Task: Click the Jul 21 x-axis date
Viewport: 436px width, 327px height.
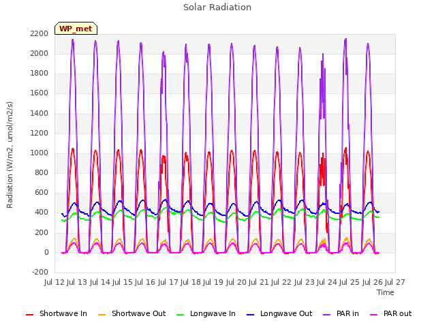Action: (x=259, y=282)
